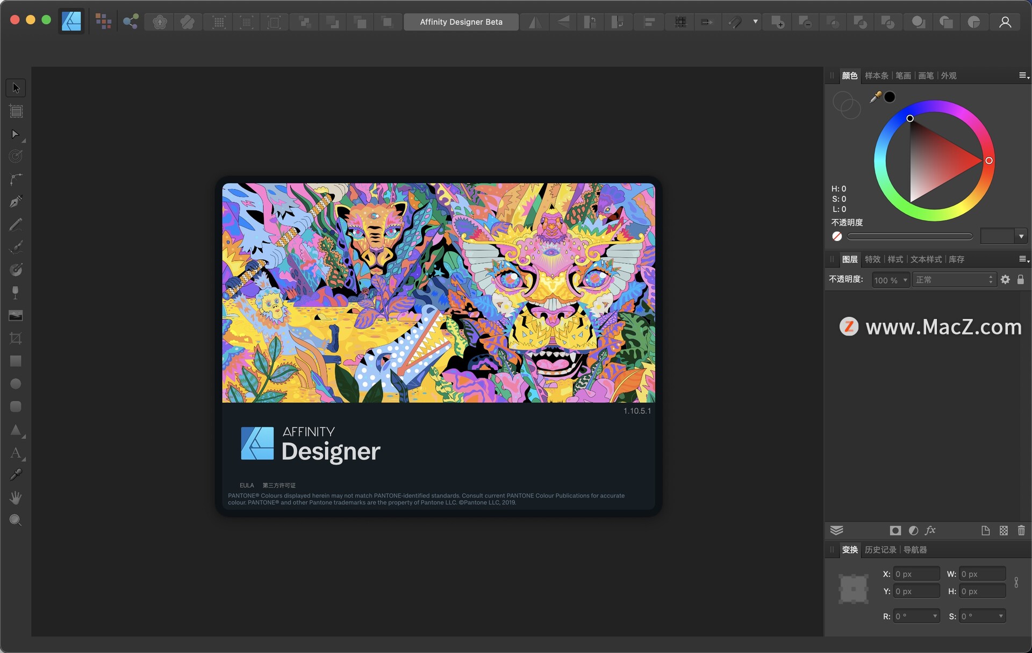Select the Artboard tool
The width and height of the screenshot is (1032, 653).
pyautogui.click(x=16, y=111)
